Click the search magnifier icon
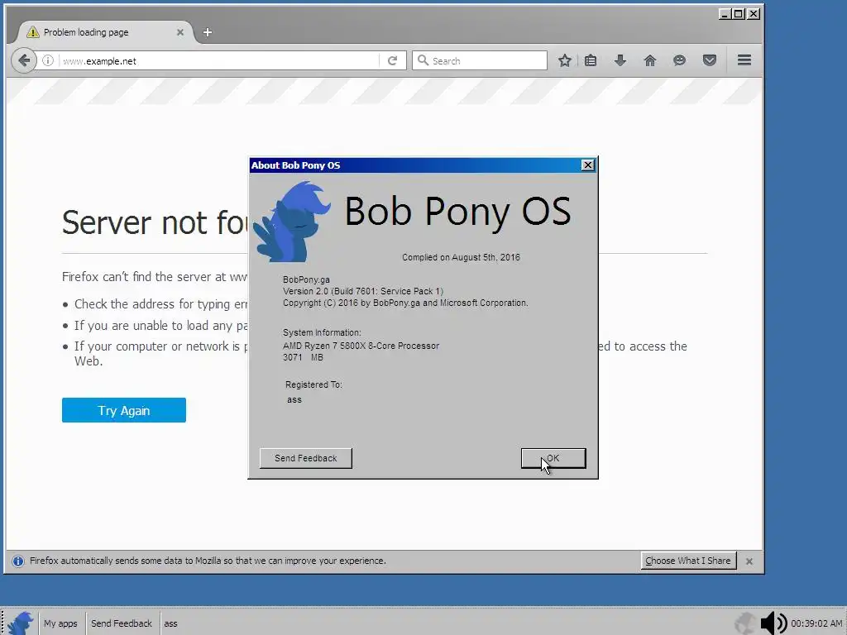The image size is (847, 635). tap(423, 60)
